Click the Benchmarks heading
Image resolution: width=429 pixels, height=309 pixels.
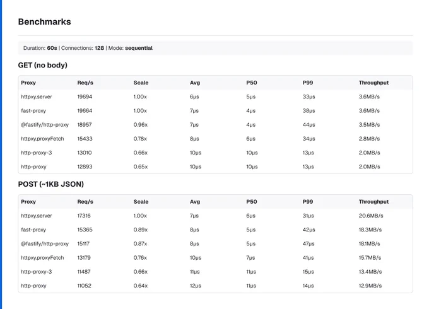pos(44,21)
